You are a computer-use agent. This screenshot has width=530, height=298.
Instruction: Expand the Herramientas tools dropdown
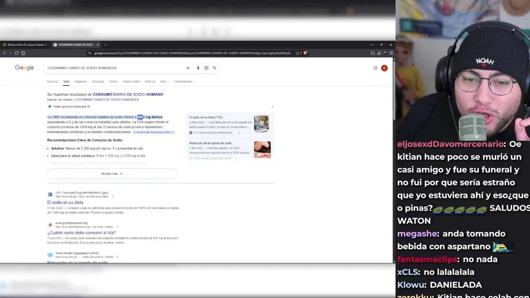[x=184, y=82]
